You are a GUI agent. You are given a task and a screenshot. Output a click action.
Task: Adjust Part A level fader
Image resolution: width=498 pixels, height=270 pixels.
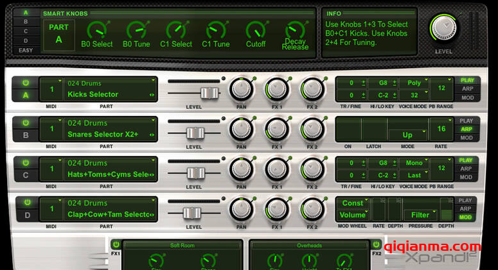click(209, 93)
